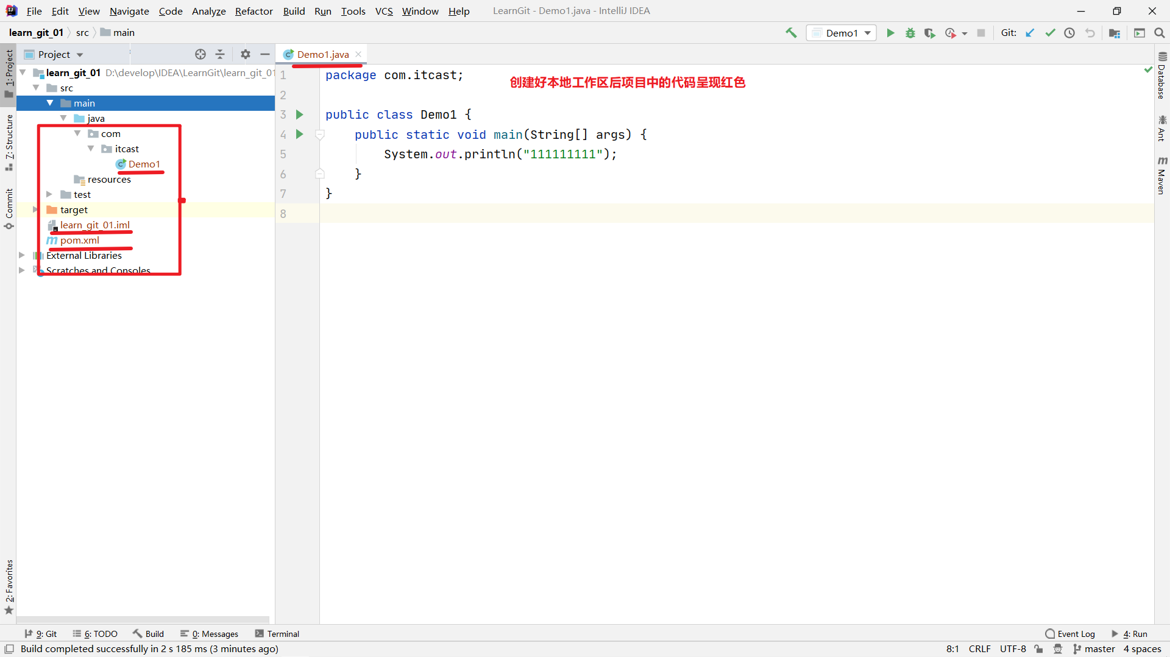
Task: Click the 4 spaces indent setting
Action: point(1142,649)
